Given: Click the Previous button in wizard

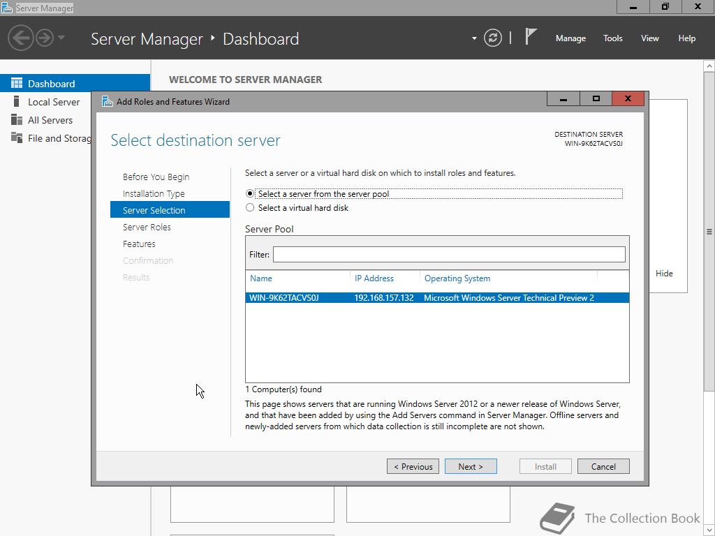Looking at the screenshot, I should 413,466.
